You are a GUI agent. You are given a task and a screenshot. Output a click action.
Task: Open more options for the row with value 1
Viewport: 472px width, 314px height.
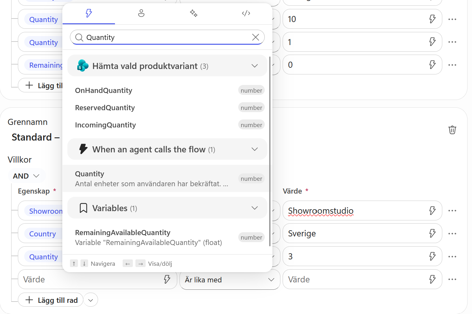452,42
